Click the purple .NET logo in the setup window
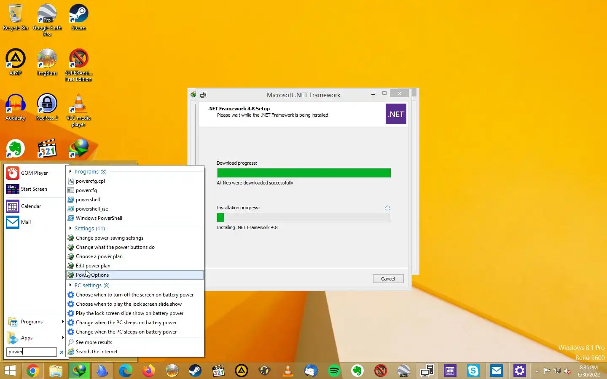This screenshot has height=379, width=607. (x=396, y=114)
